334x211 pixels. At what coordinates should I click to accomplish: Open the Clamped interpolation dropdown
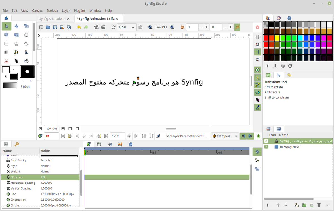point(225,136)
